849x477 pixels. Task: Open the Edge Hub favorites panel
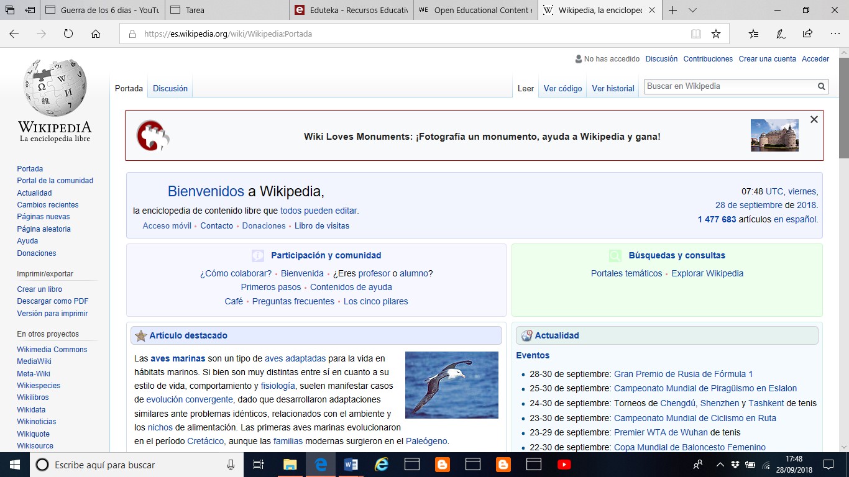tap(753, 34)
